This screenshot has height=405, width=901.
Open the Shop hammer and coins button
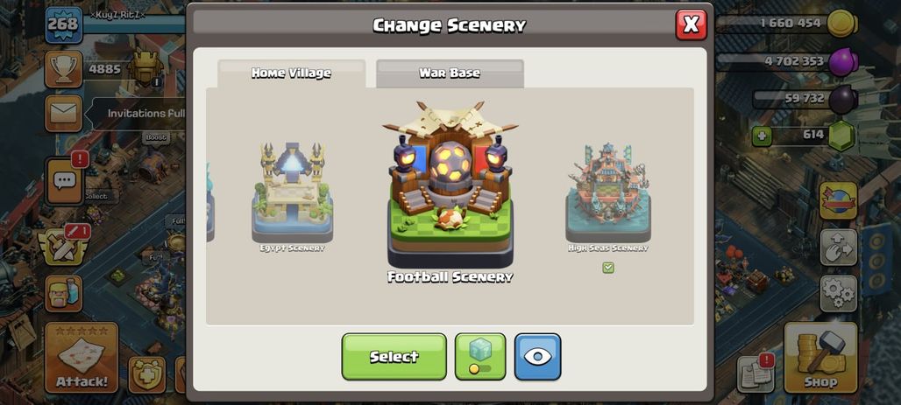pos(820,357)
